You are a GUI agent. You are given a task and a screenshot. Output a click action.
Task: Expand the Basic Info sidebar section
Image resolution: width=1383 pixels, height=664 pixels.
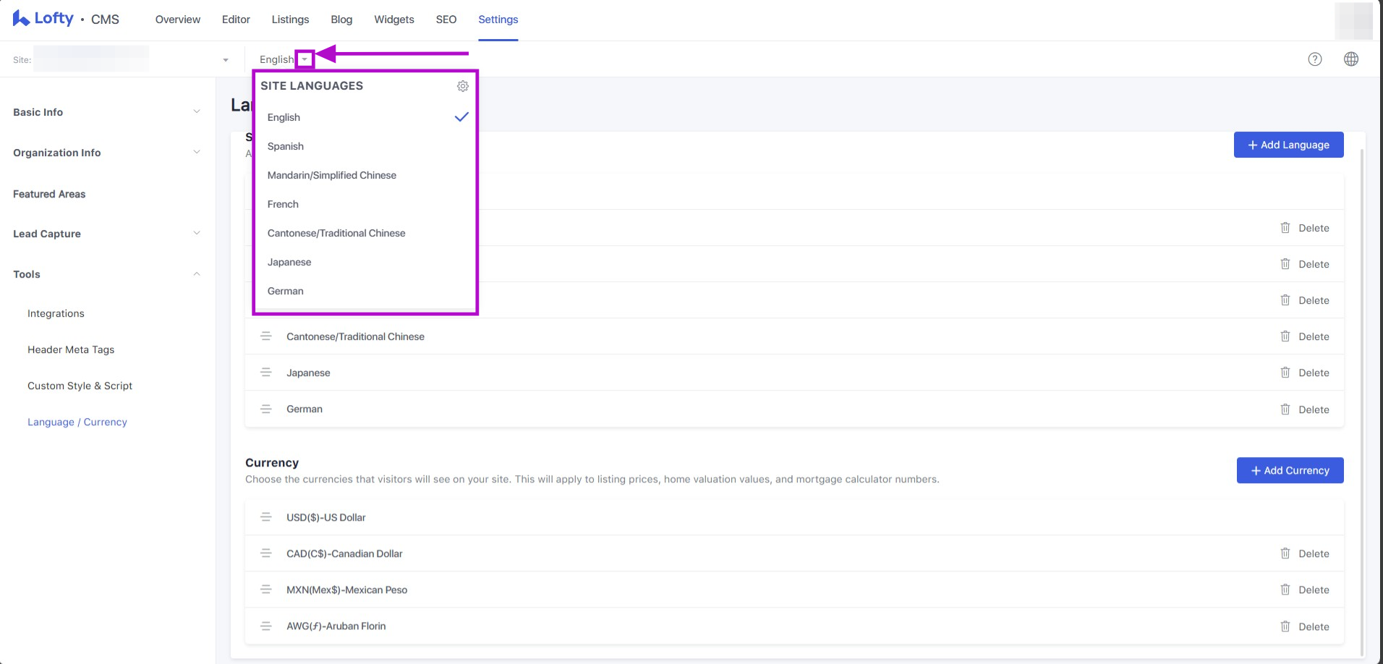197,112
